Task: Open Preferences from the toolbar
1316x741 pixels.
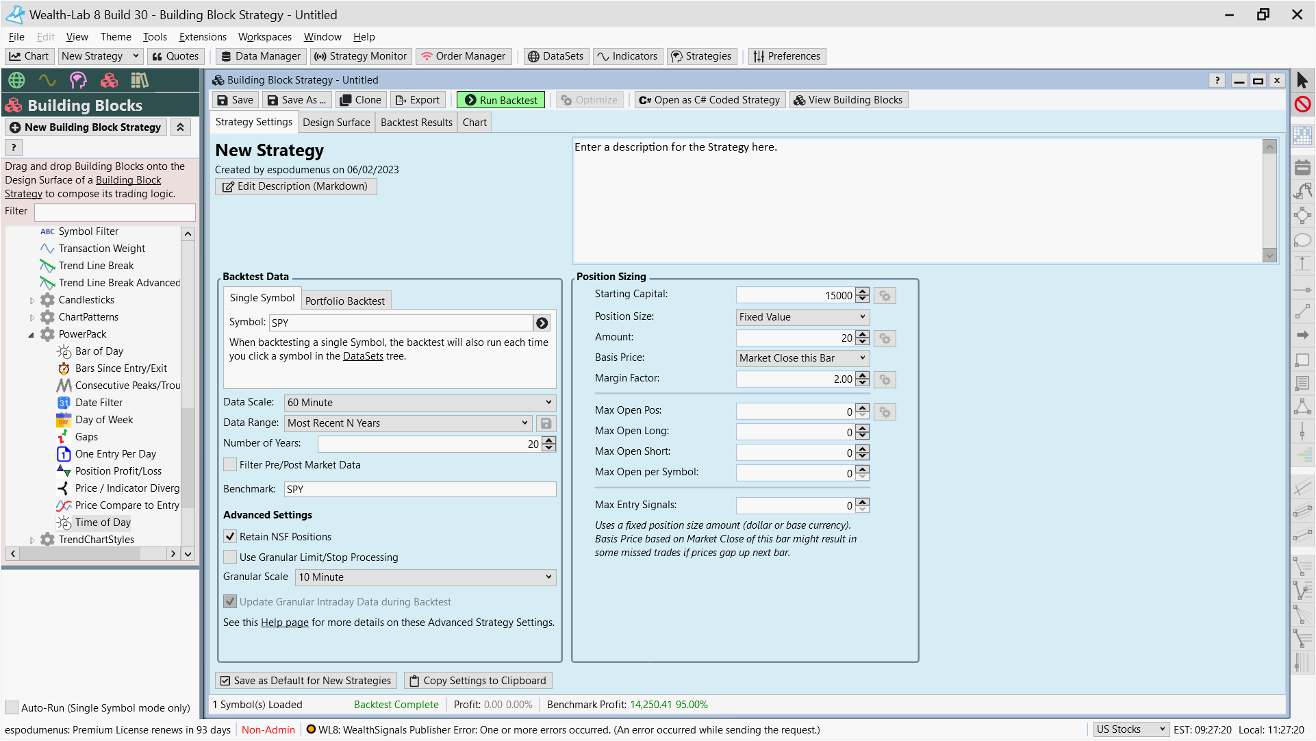Action: pyautogui.click(x=787, y=56)
